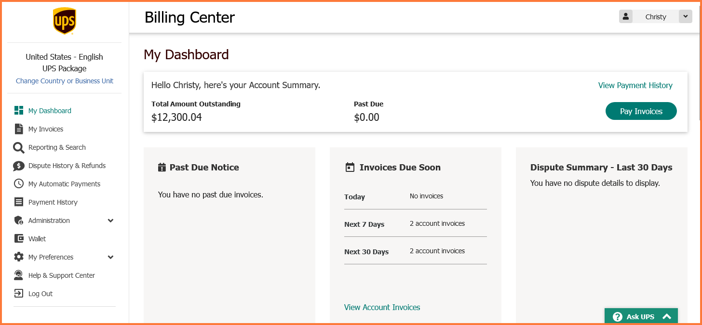Expand the Ask UPS chat panel arrow
Viewport: 702px width, 325px height.
[x=667, y=316]
